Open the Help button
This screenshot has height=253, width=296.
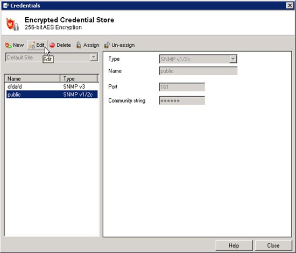234,245
